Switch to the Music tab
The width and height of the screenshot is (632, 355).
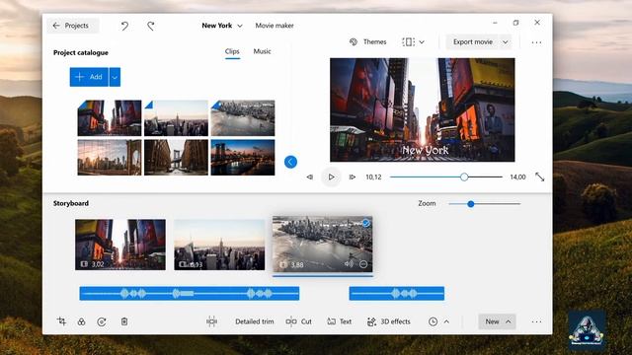pyautogui.click(x=262, y=51)
